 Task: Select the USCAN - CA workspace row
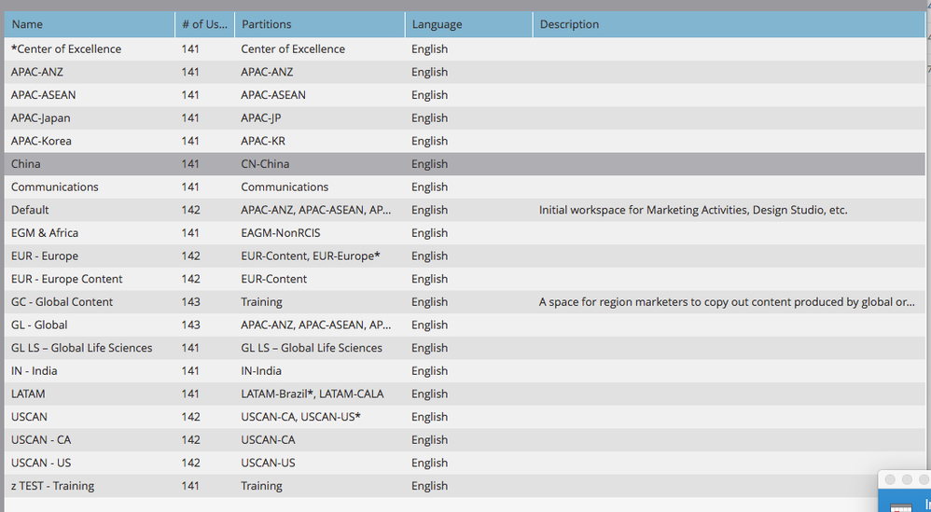tap(465, 440)
